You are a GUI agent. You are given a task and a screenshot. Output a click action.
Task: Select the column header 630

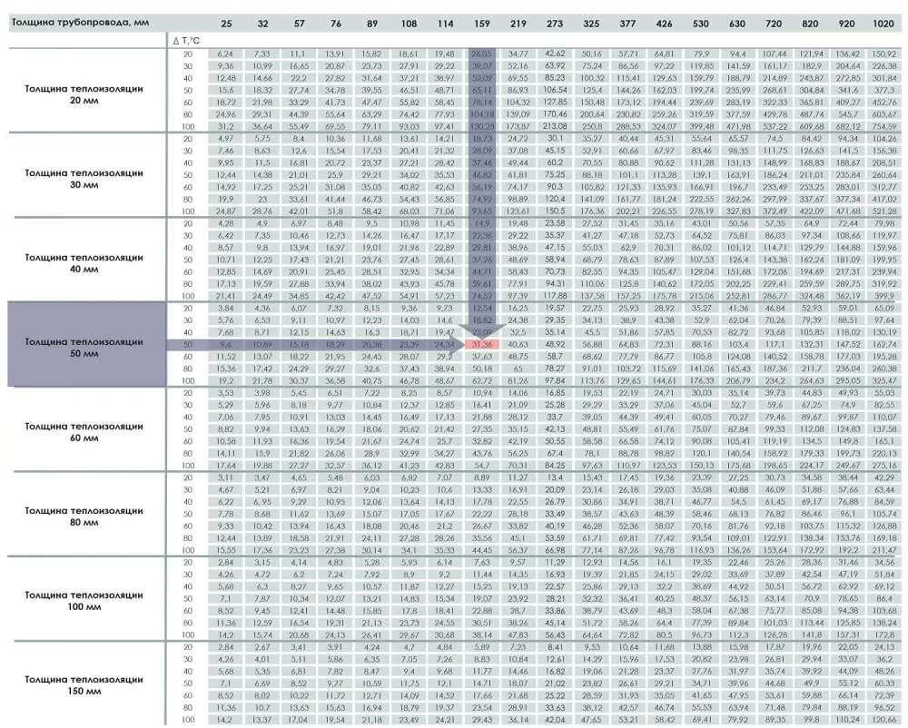click(x=736, y=24)
